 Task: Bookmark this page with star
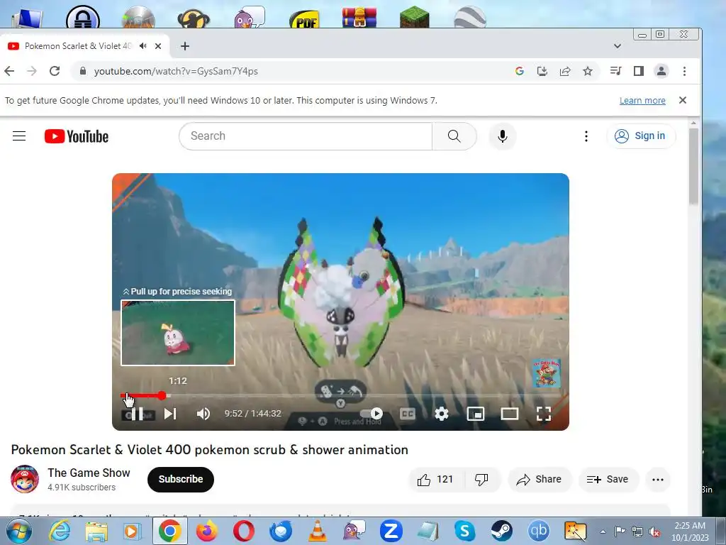point(588,71)
